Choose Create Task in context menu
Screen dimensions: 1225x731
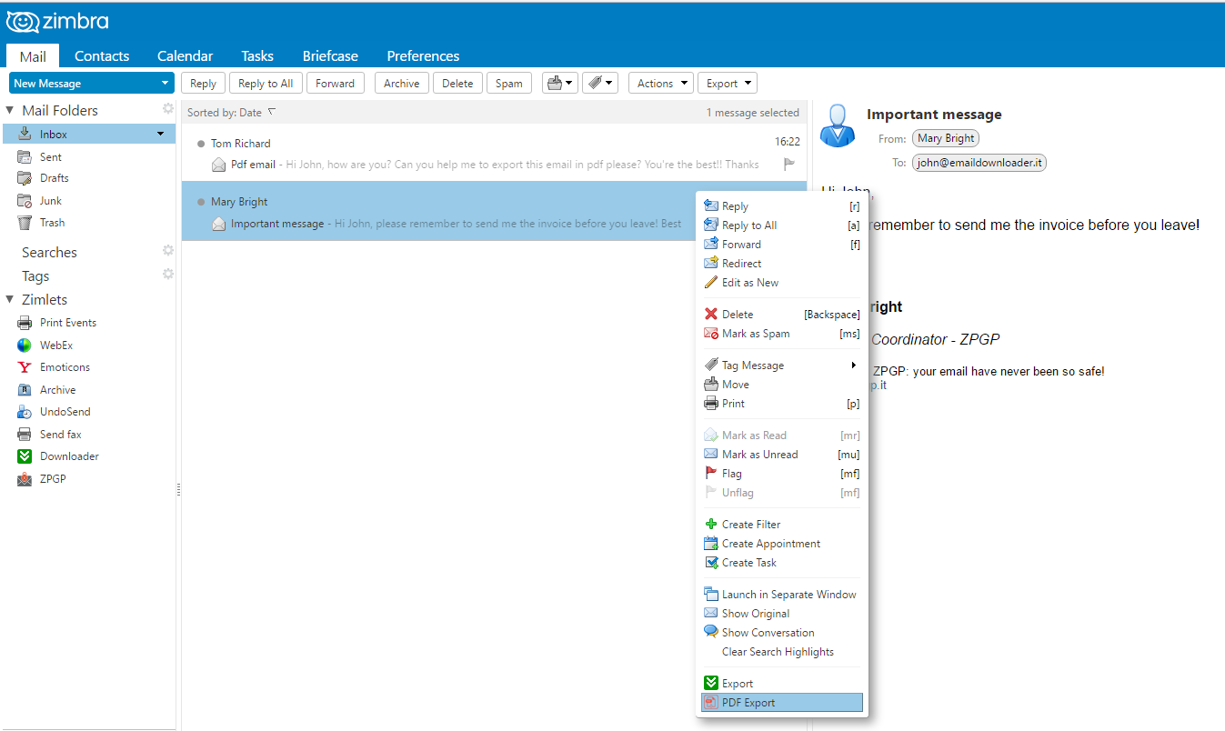(x=782, y=563)
